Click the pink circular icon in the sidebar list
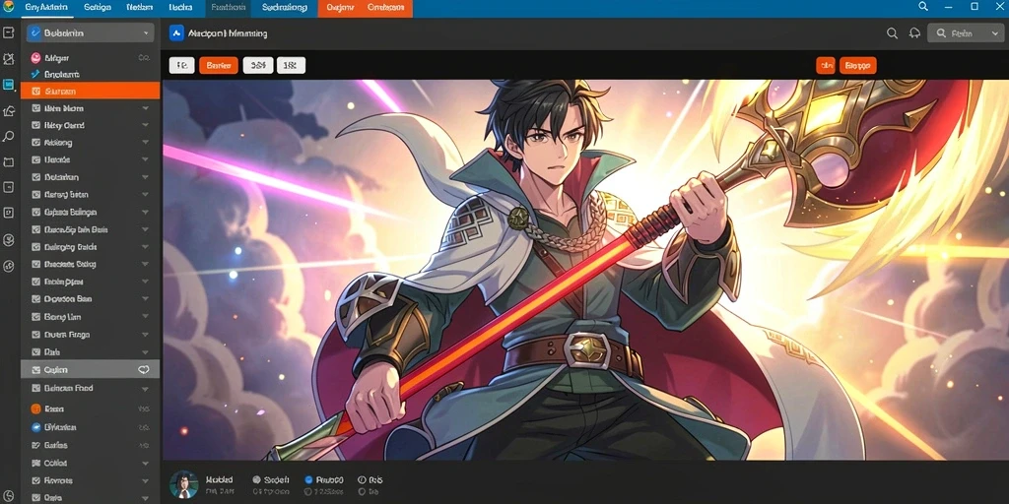The height and width of the screenshot is (504, 1009). [x=36, y=58]
